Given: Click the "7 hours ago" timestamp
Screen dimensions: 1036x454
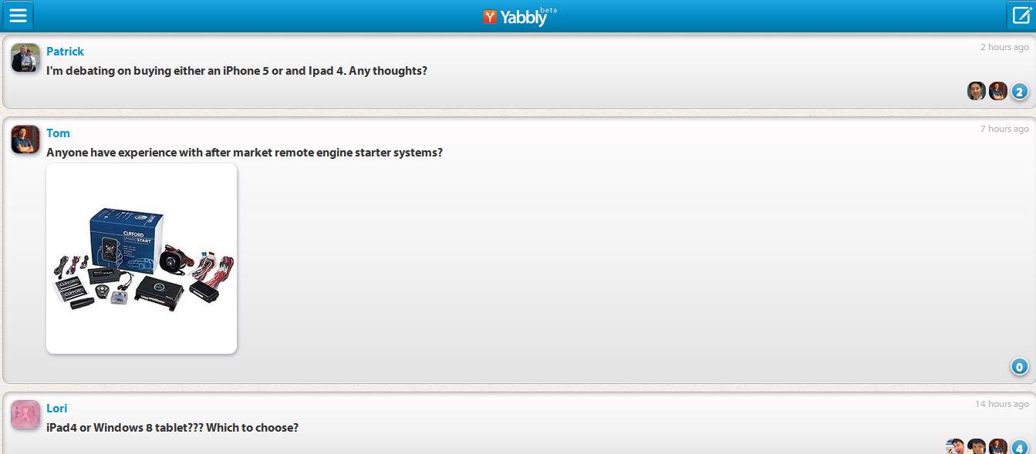Looking at the screenshot, I should coord(1004,129).
